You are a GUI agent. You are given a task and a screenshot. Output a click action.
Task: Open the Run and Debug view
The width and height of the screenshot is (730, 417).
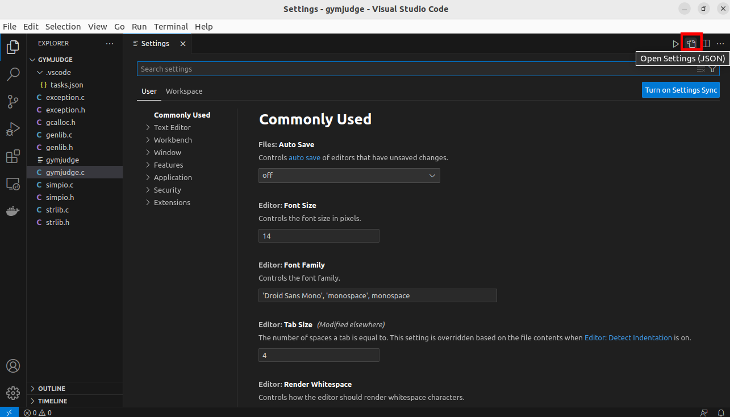[x=12, y=130]
